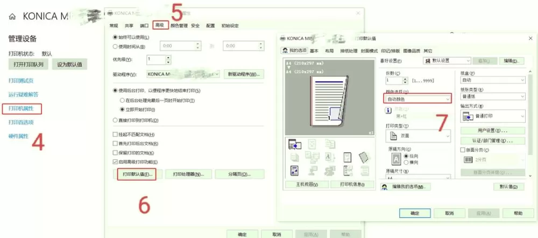Click the person icon on 编辑我的选项 button
Image resolution: width=538 pixels, height=238 pixels.
[x=385, y=187]
